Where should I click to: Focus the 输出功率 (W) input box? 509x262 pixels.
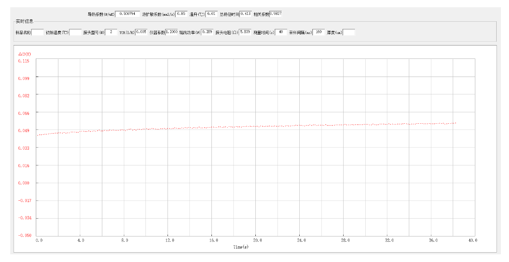click(x=207, y=32)
